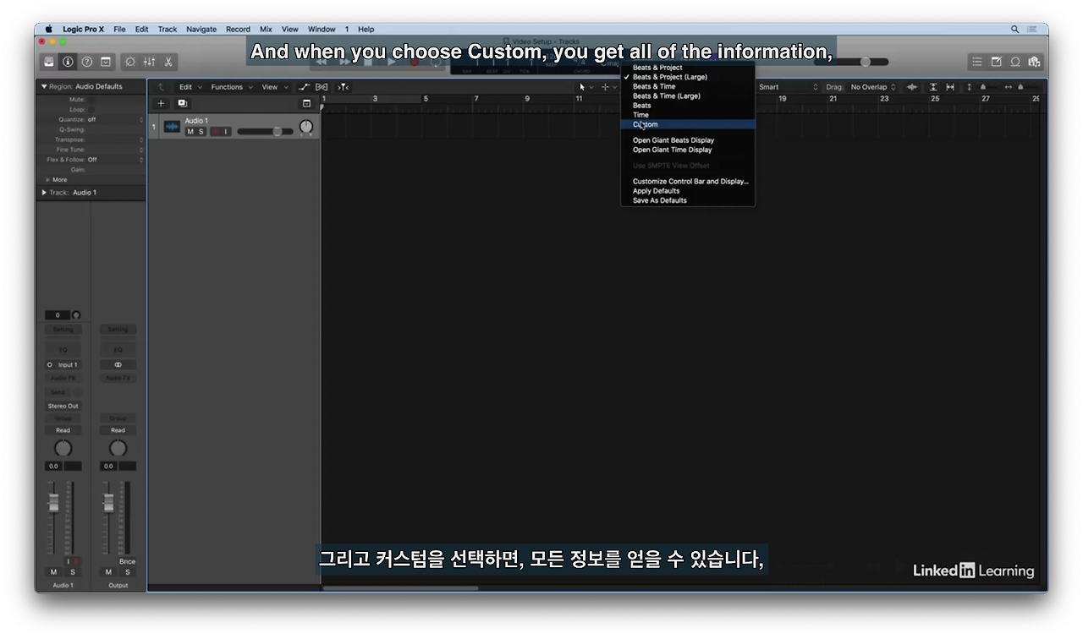
Task: Toggle Loop checkbox in Region inspector
Action: [91, 110]
